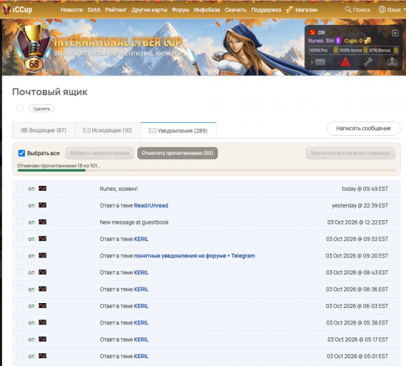Click the red warning triangle icon
Viewport: 406px width, 366px height.
[x=345, y=62]
